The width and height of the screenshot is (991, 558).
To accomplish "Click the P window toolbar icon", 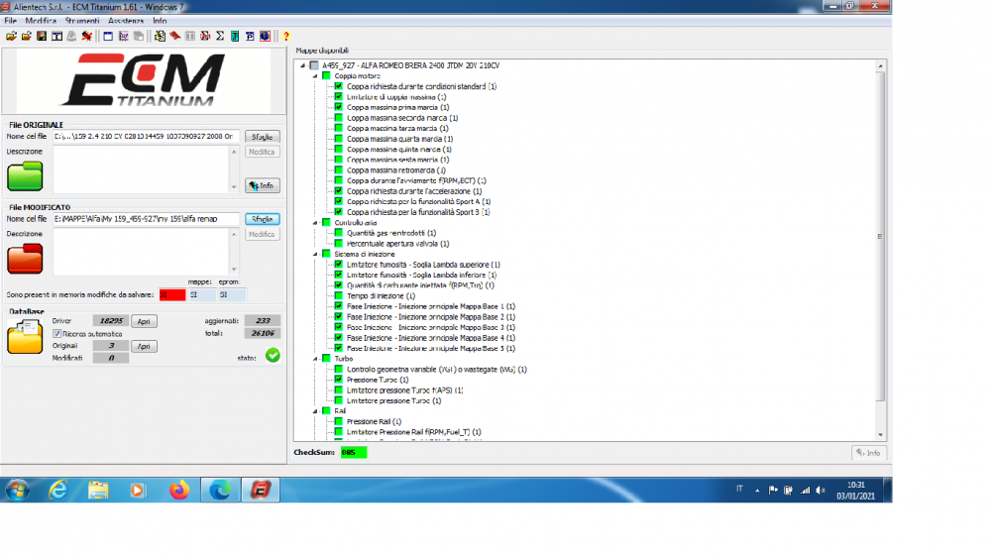I will click(251, 36).
